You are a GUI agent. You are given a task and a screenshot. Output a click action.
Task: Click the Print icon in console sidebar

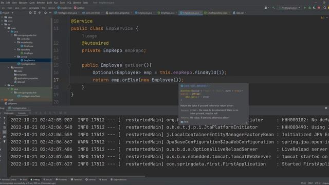tap(4, 137)
